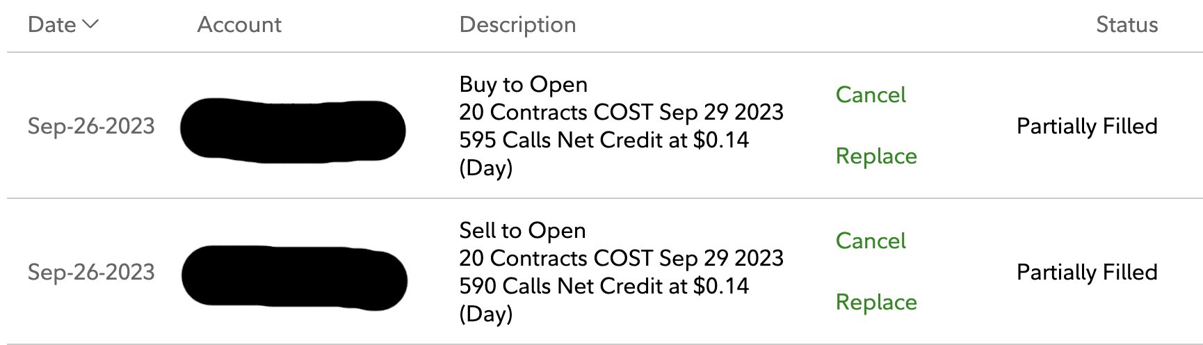Click the Status column header
Screen dimensions: 1203x345
click(1127, 24)
